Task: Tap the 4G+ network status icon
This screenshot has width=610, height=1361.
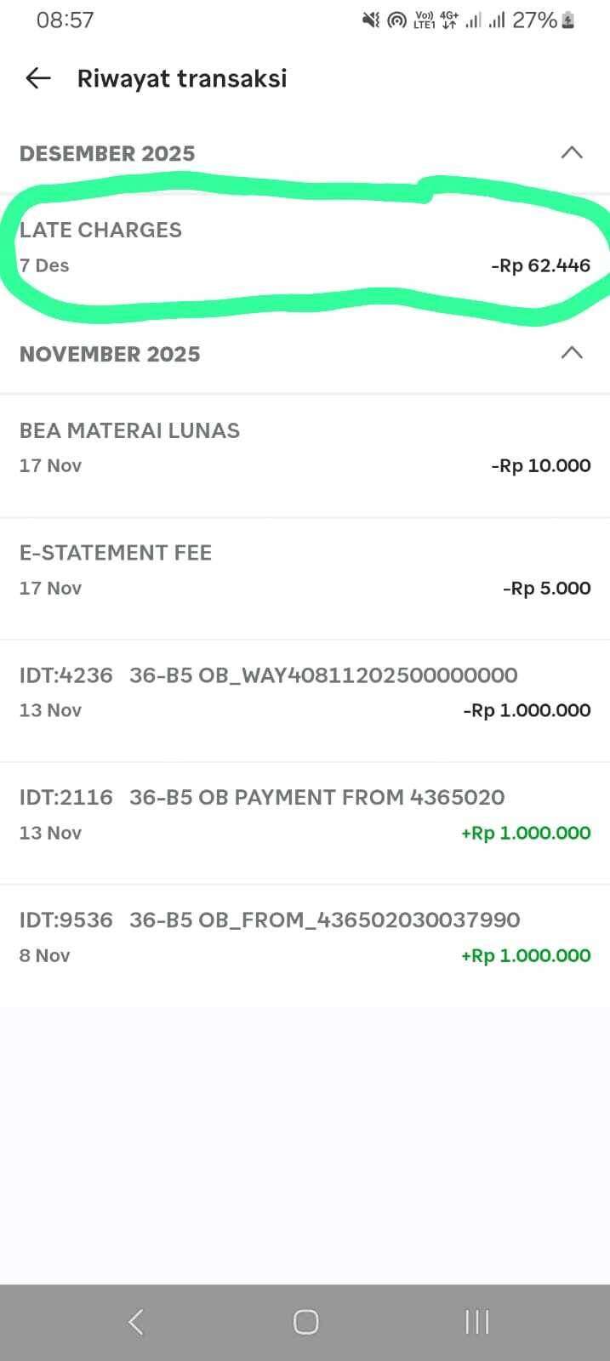Action: click(448, 20)
